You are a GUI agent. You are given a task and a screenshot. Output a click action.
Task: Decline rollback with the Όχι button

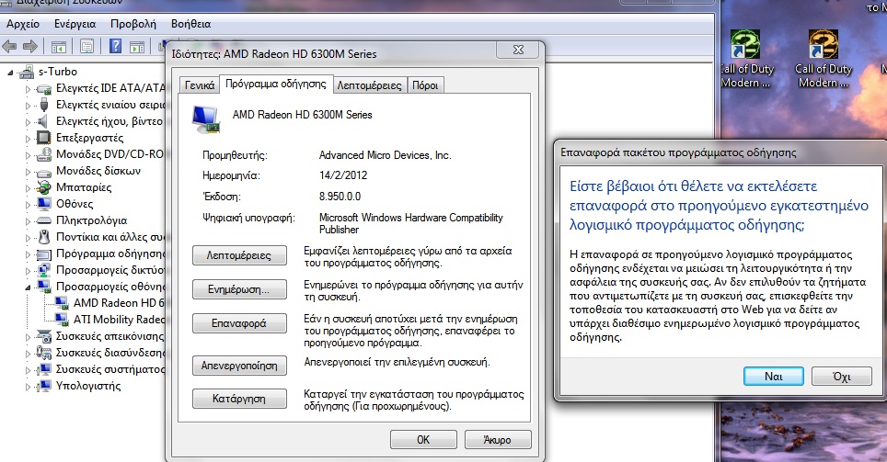(x=842, y=377)
